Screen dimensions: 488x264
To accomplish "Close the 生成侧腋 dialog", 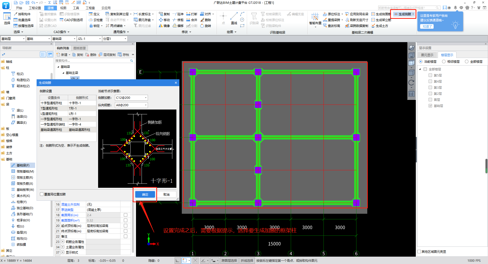I will pos(176,83).
